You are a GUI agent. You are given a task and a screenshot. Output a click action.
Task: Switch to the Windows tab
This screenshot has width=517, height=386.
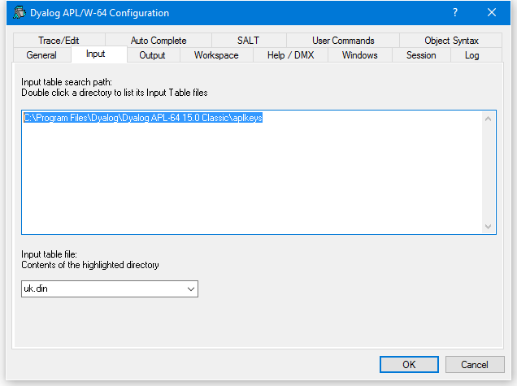click(x=359, y=55)
